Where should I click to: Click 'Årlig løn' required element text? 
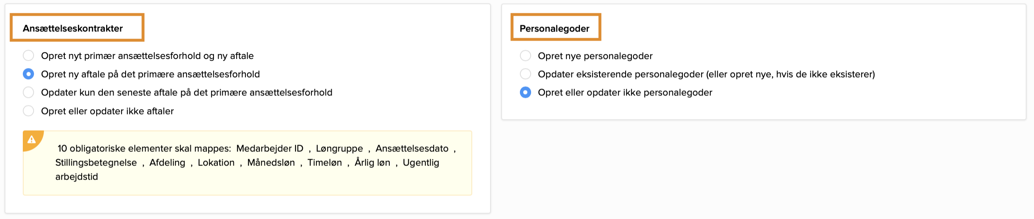[372, 163]
